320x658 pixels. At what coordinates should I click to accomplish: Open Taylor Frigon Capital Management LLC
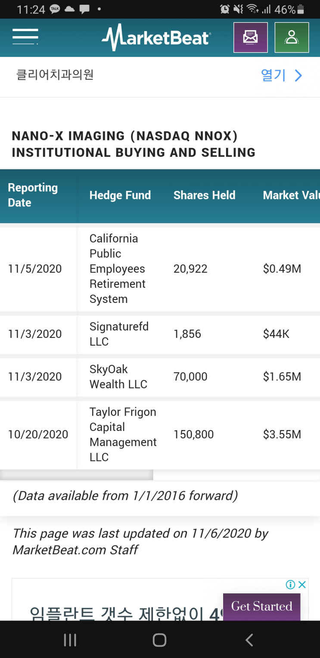[123, 434]
